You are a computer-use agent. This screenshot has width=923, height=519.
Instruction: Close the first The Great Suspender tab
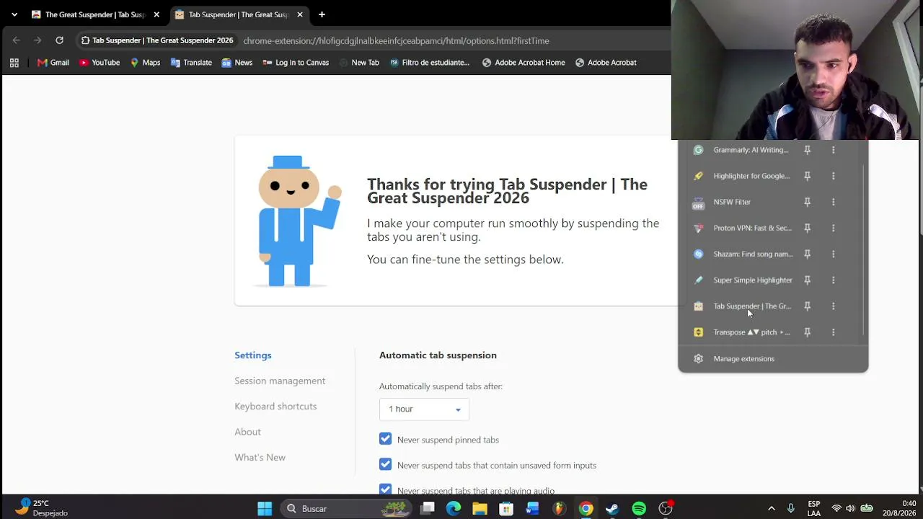pos(156,14)
